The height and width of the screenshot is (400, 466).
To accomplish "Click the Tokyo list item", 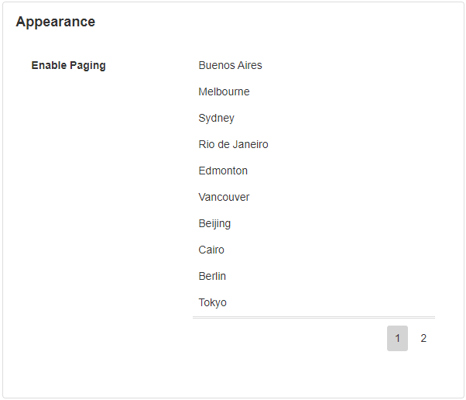I will (x=212, y=303).
